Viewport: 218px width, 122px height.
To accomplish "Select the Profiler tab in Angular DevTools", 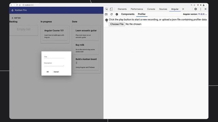I will 142,14.
